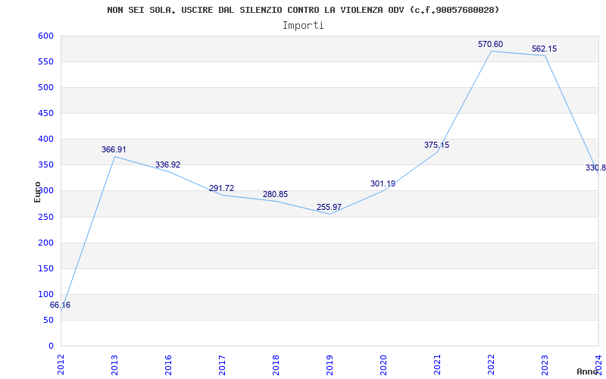The height and width of the screenshot is (379, 606).
Task: Click the Euro y-axis title
Action: click(x=37, y=192)
